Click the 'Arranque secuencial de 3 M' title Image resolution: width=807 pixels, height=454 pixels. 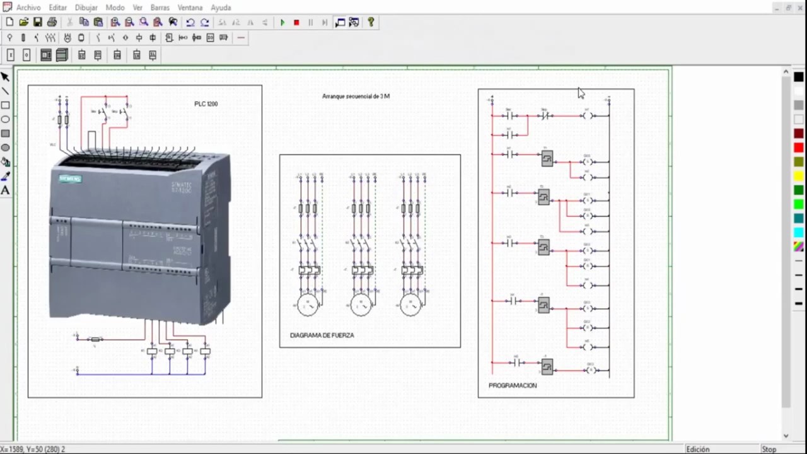356,96
